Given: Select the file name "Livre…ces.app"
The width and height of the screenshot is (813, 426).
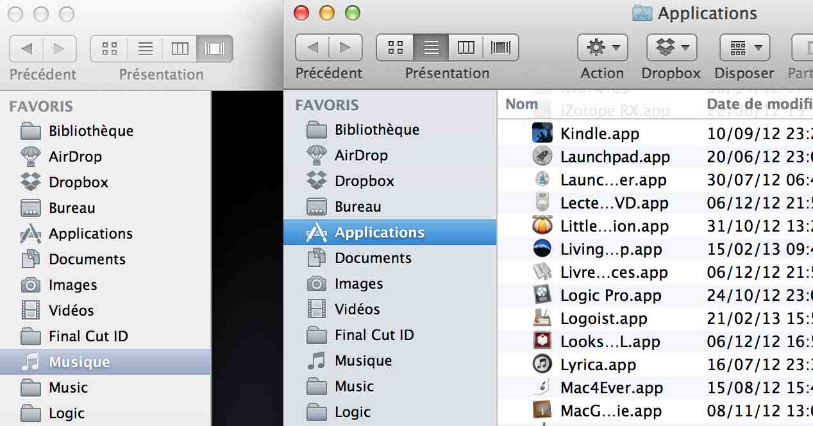Looking at the screenshot, I should [x=614, y=272].
